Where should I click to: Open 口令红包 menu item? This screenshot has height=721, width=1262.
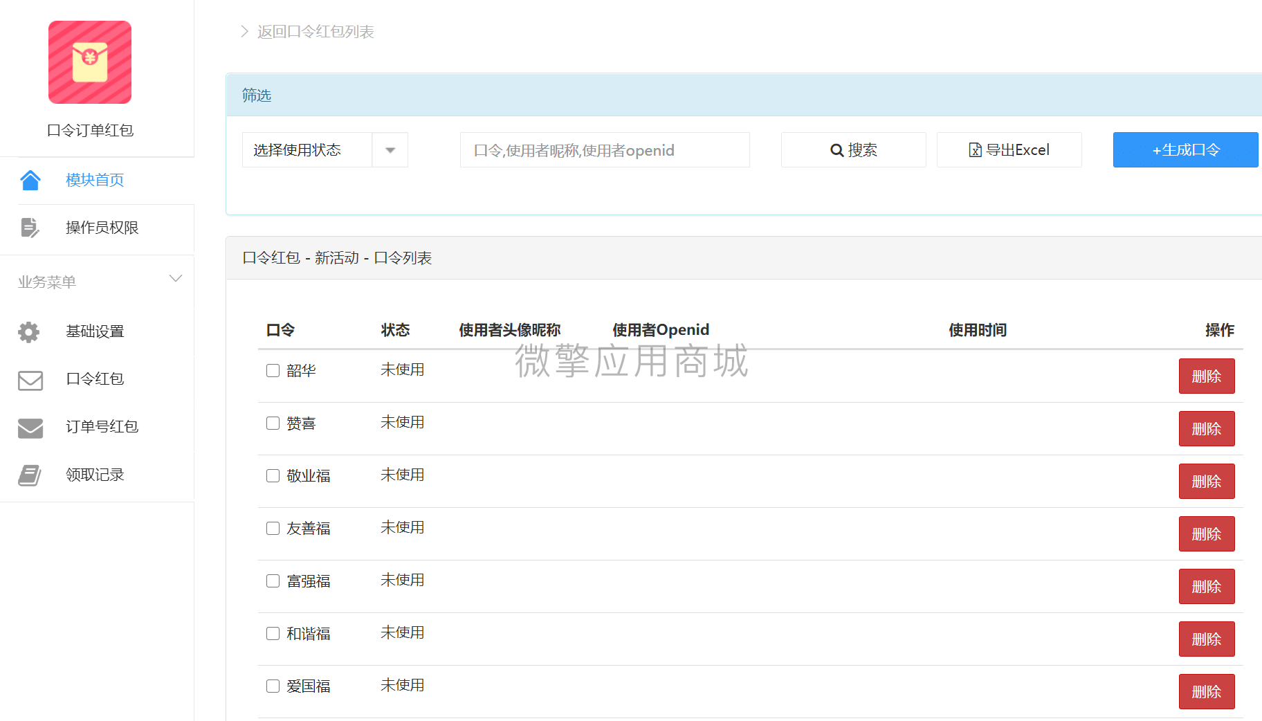(x=95, y=378)
